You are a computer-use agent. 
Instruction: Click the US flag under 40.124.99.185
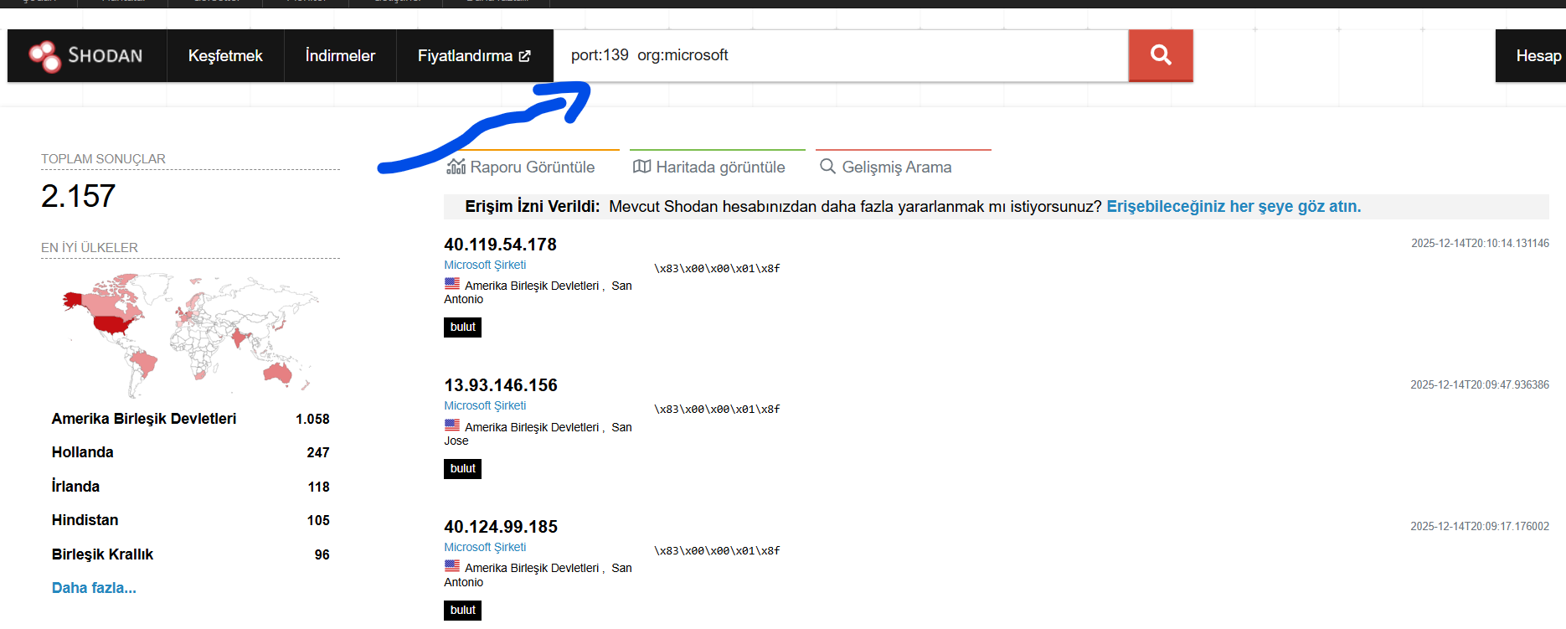point(452,566)
